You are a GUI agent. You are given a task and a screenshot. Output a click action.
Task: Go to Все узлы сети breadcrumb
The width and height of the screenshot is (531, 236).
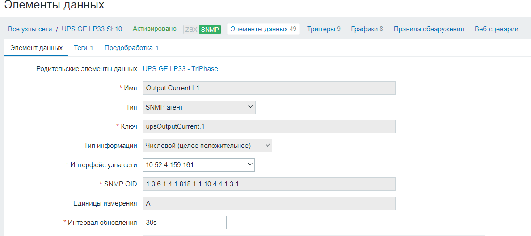tap(30, 29)
